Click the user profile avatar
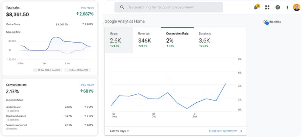 tap(297, 8)
